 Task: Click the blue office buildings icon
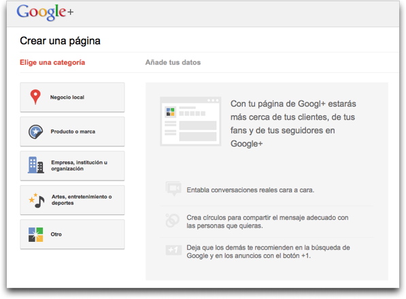pos(36,166)
